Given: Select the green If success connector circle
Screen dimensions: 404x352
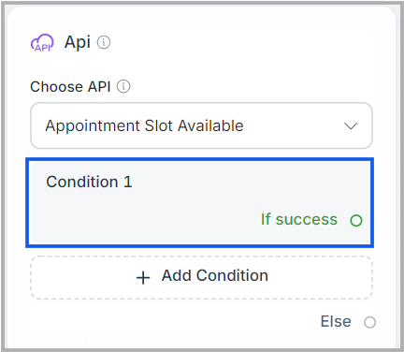Looking at the screenshot, I should tap(356, 220).
